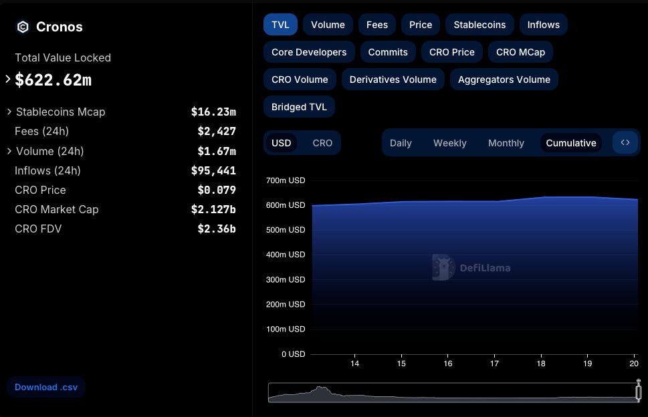The width and height of the screenshot is (648, 417).
Task: Click the CRO Market Cap label
Action: pyautogui.click(x=57, y=209)
